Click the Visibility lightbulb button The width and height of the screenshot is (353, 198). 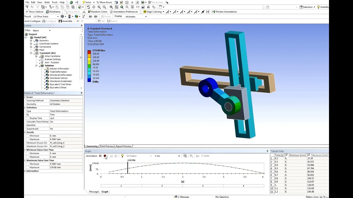(323, 7)
